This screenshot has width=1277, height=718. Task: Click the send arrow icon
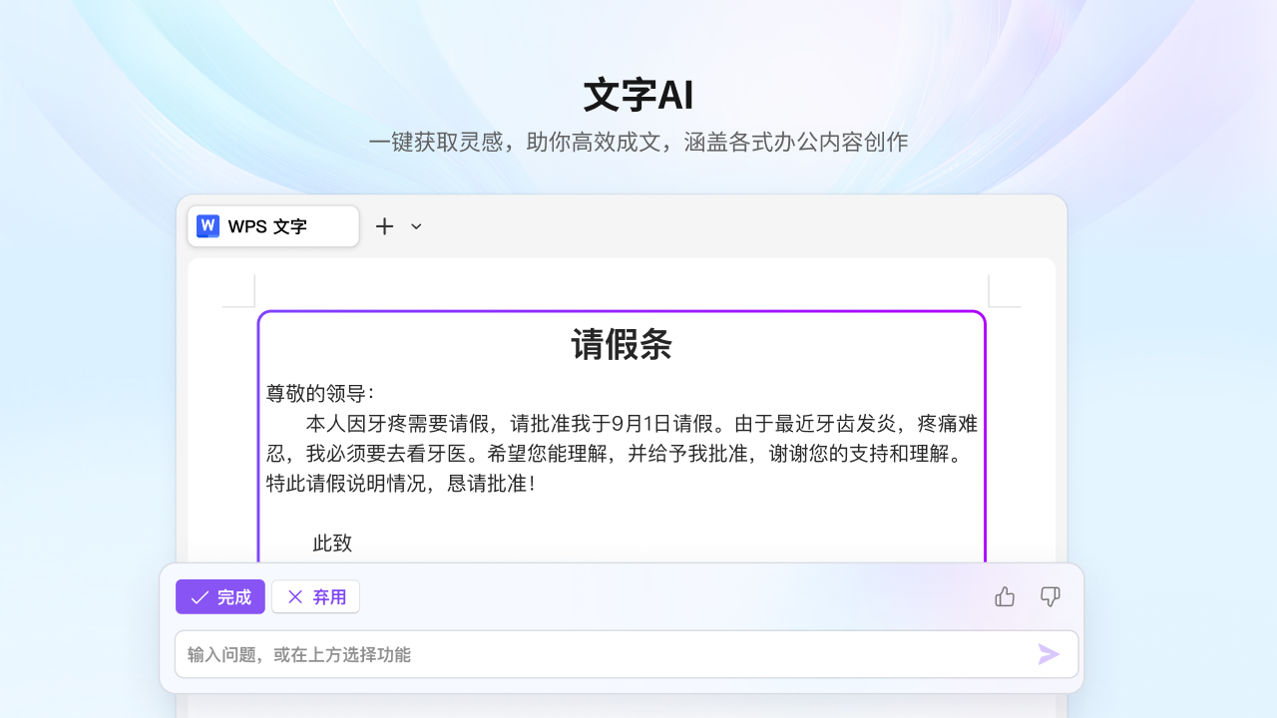tap(1048, 654)
